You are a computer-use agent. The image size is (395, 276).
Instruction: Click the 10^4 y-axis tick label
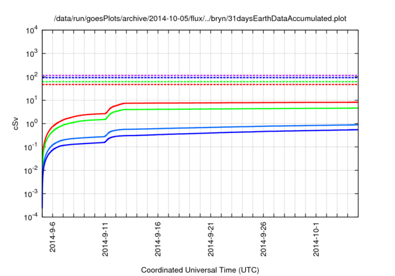[x=31, y=31]
